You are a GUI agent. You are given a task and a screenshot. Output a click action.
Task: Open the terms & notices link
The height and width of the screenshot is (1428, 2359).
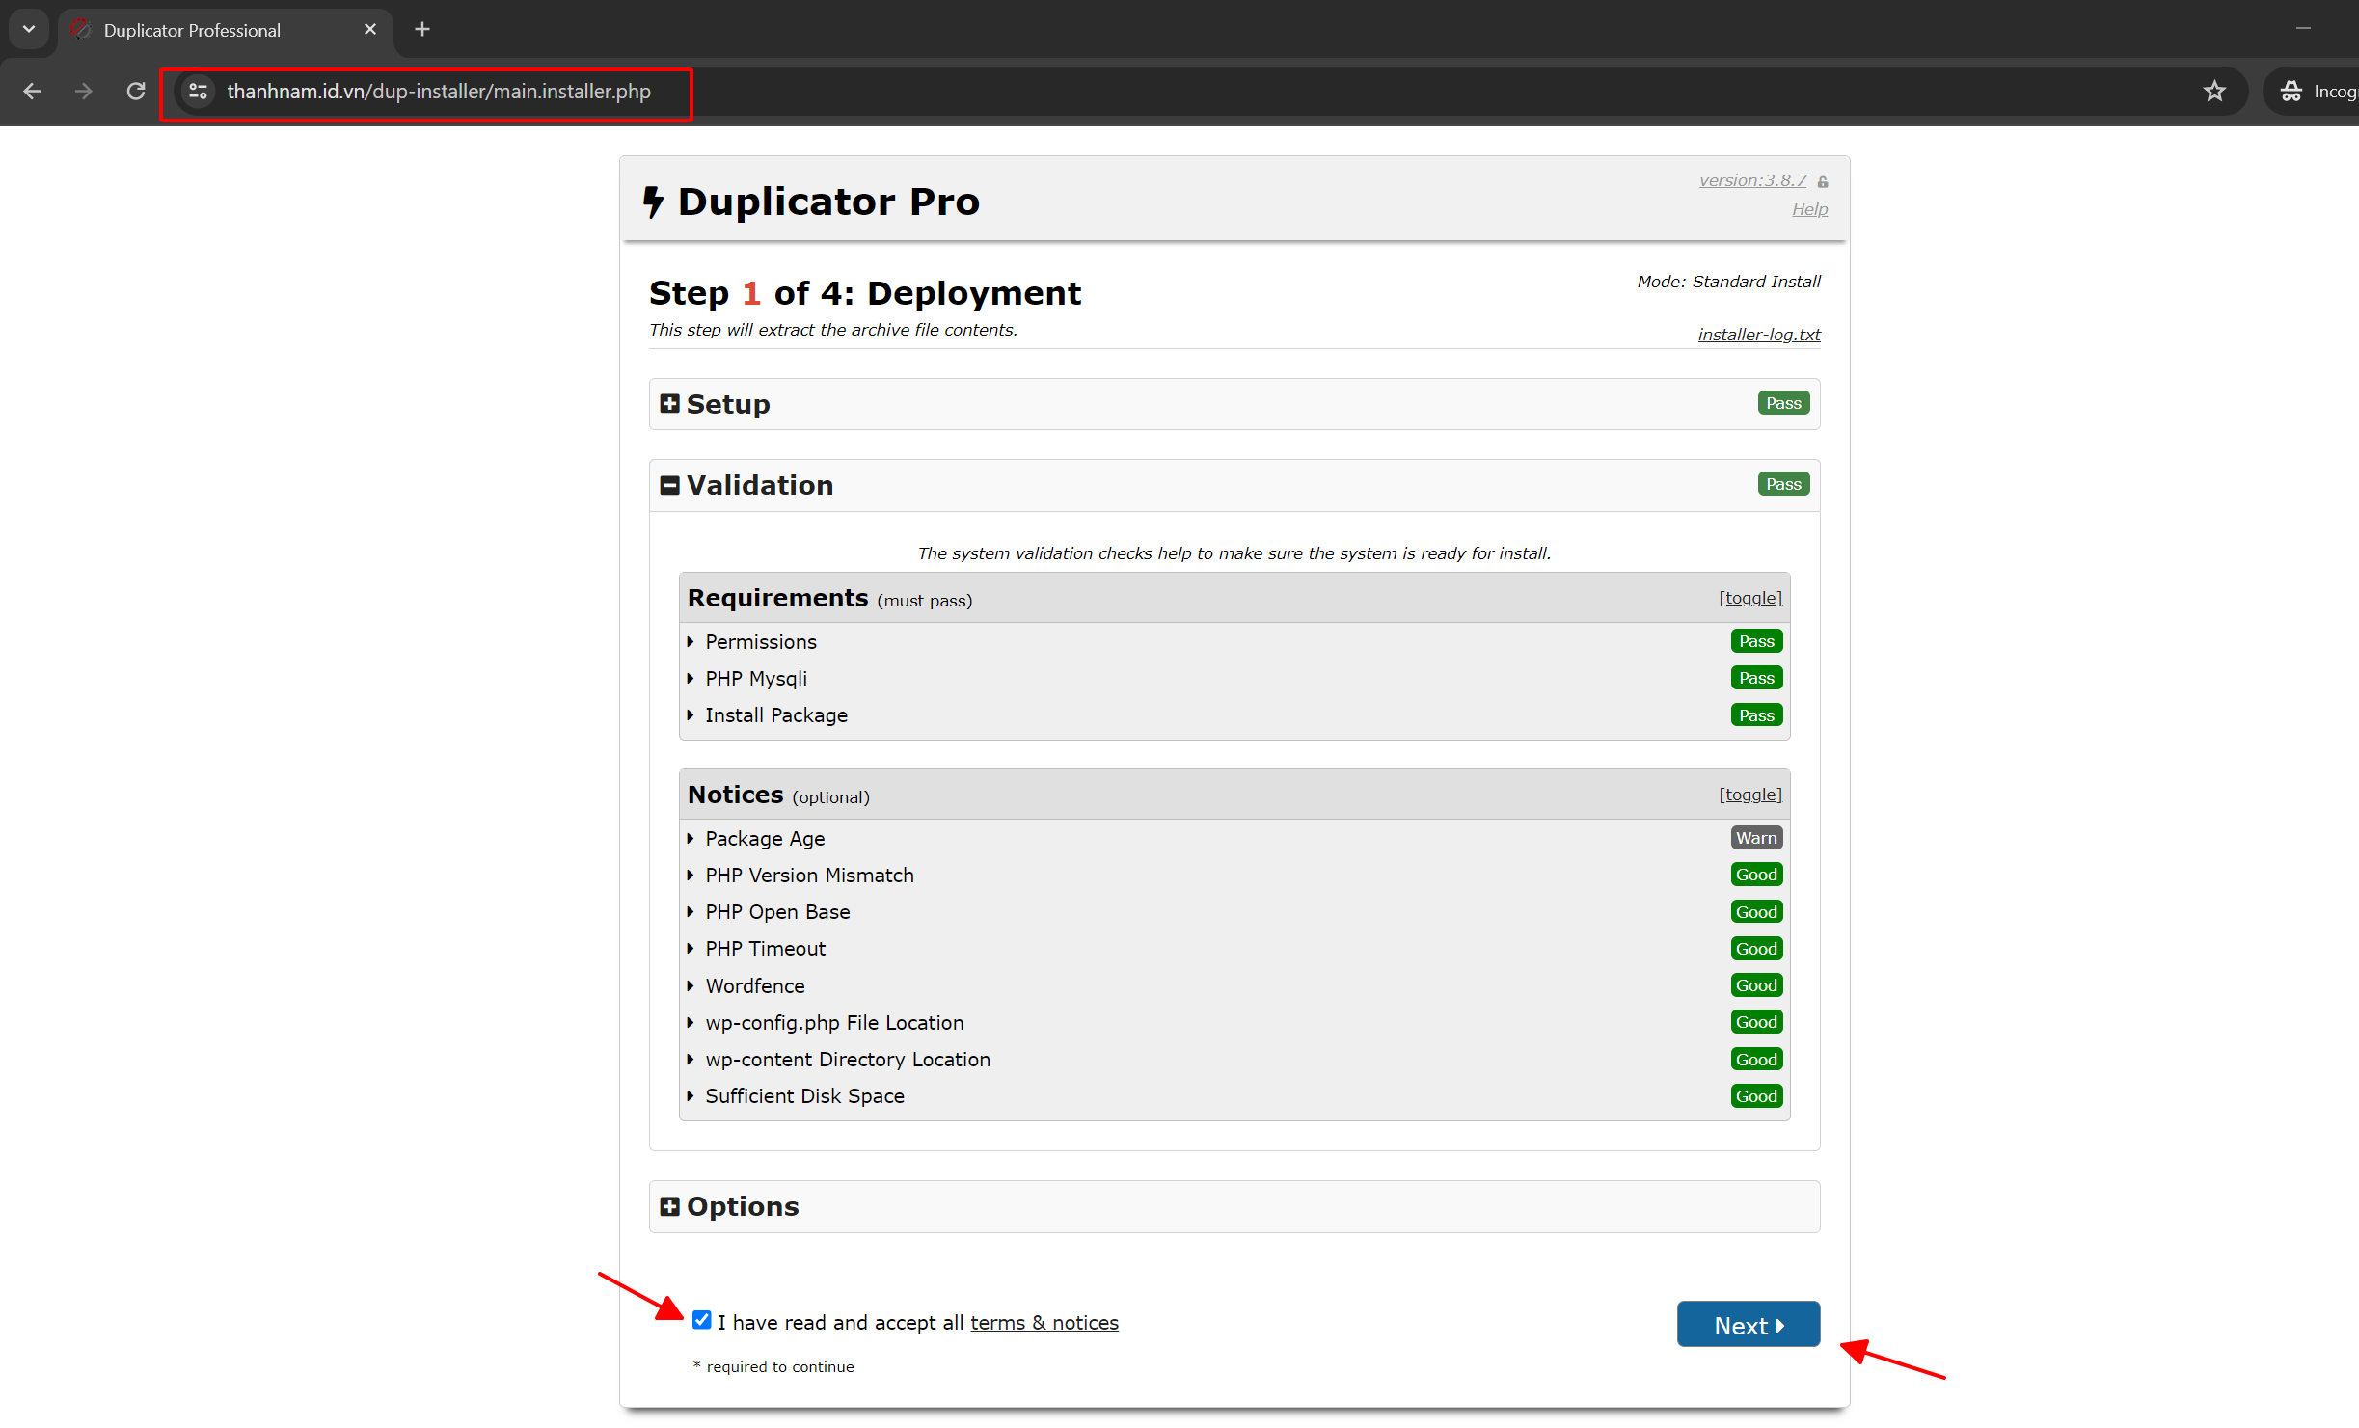click(1044, 1323)
